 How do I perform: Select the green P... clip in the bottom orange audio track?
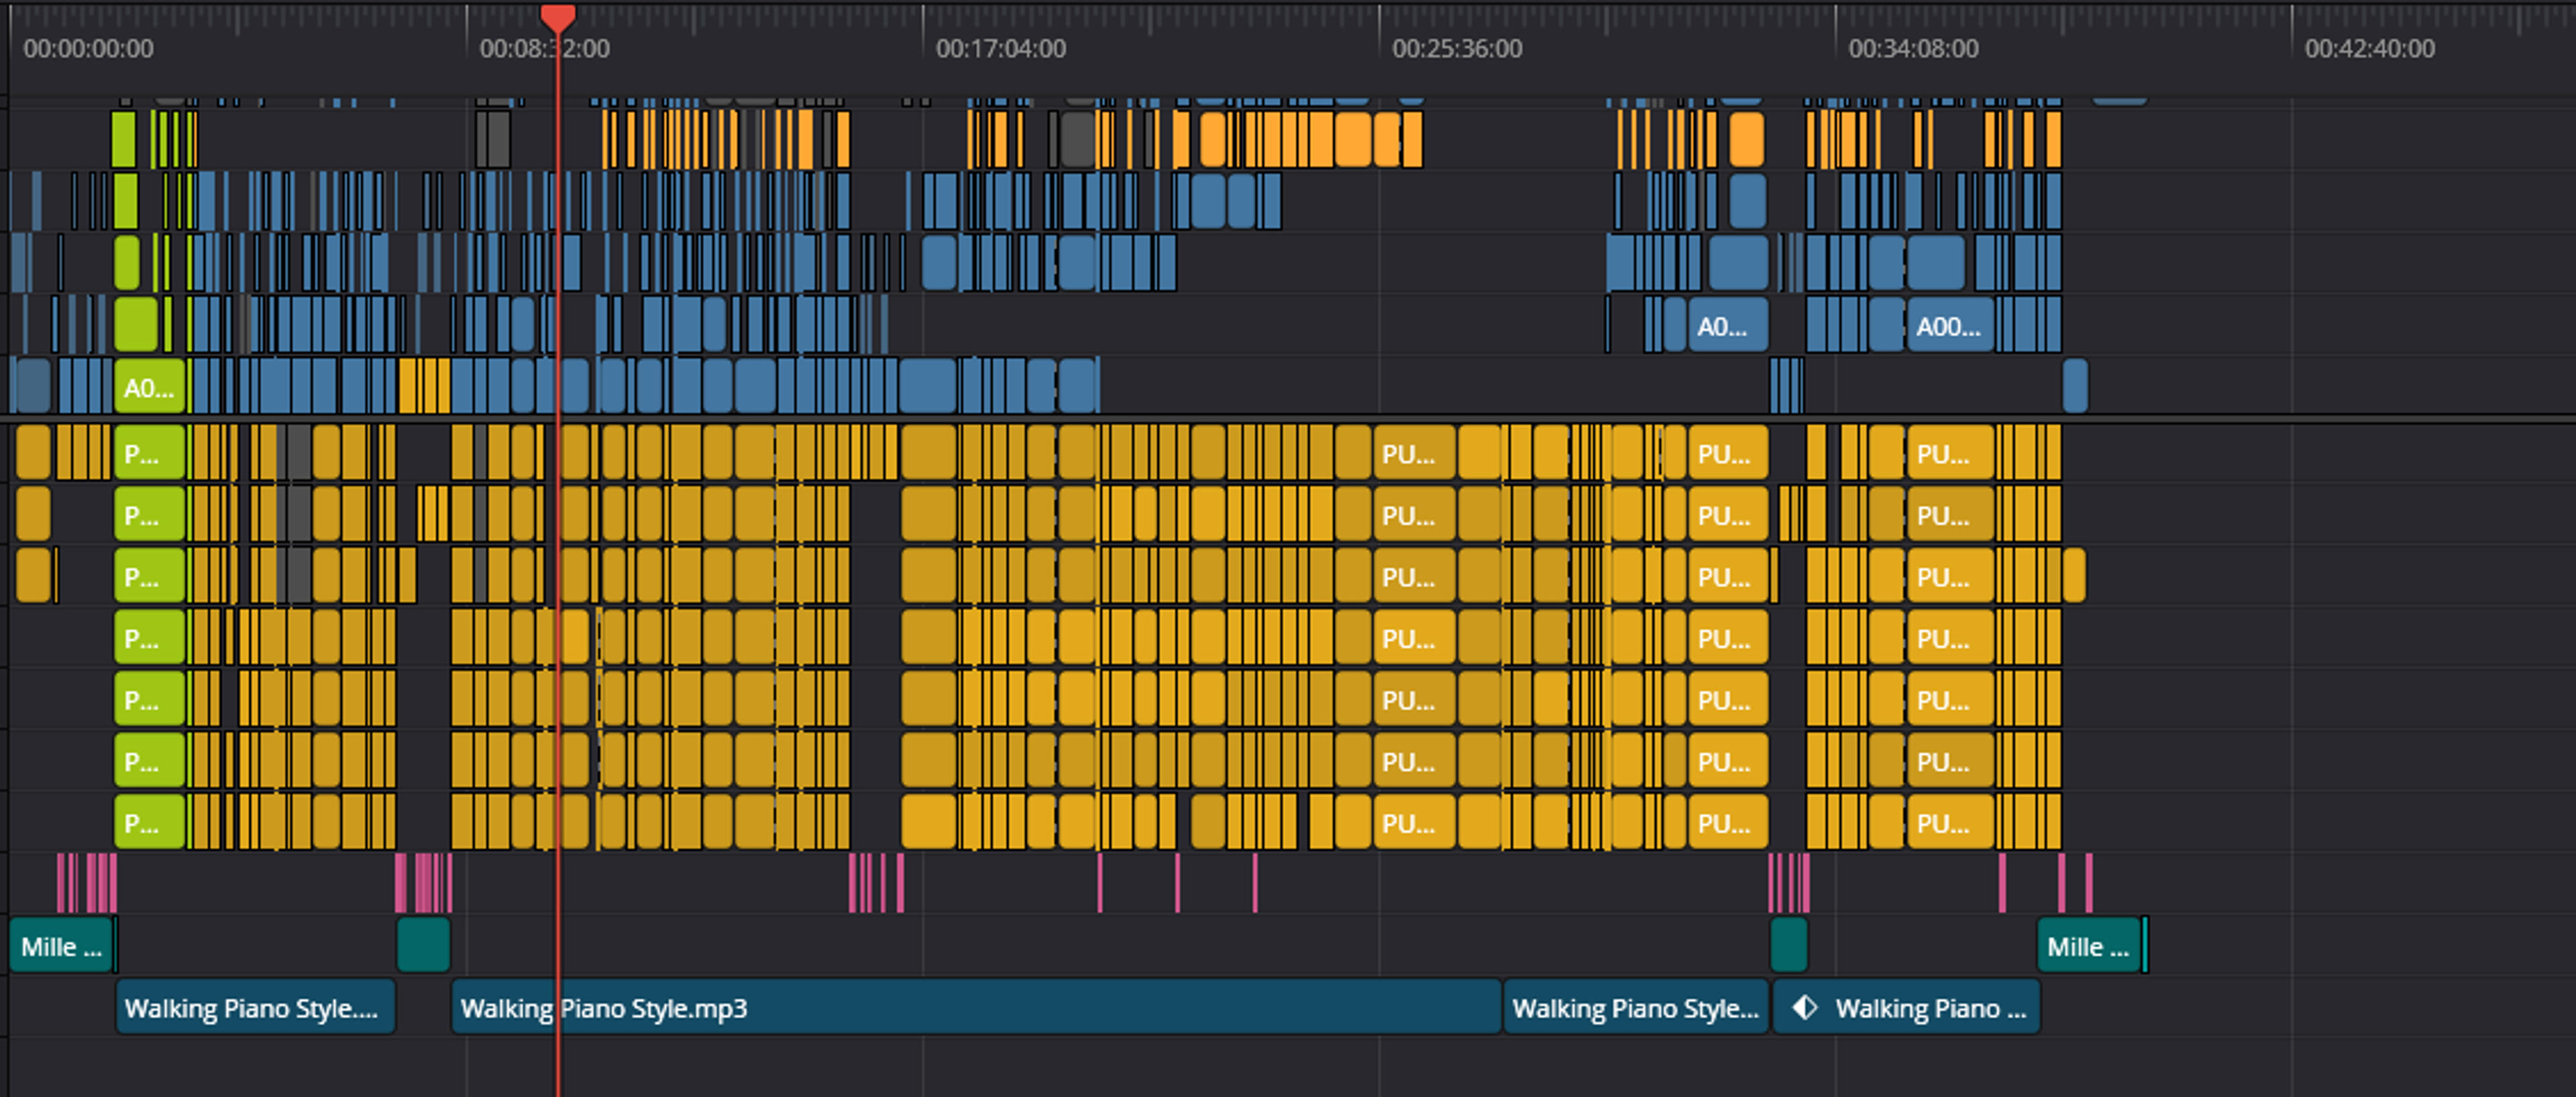pos(150,823)
